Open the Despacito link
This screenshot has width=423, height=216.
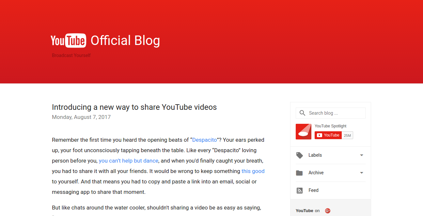coord(205,140)
